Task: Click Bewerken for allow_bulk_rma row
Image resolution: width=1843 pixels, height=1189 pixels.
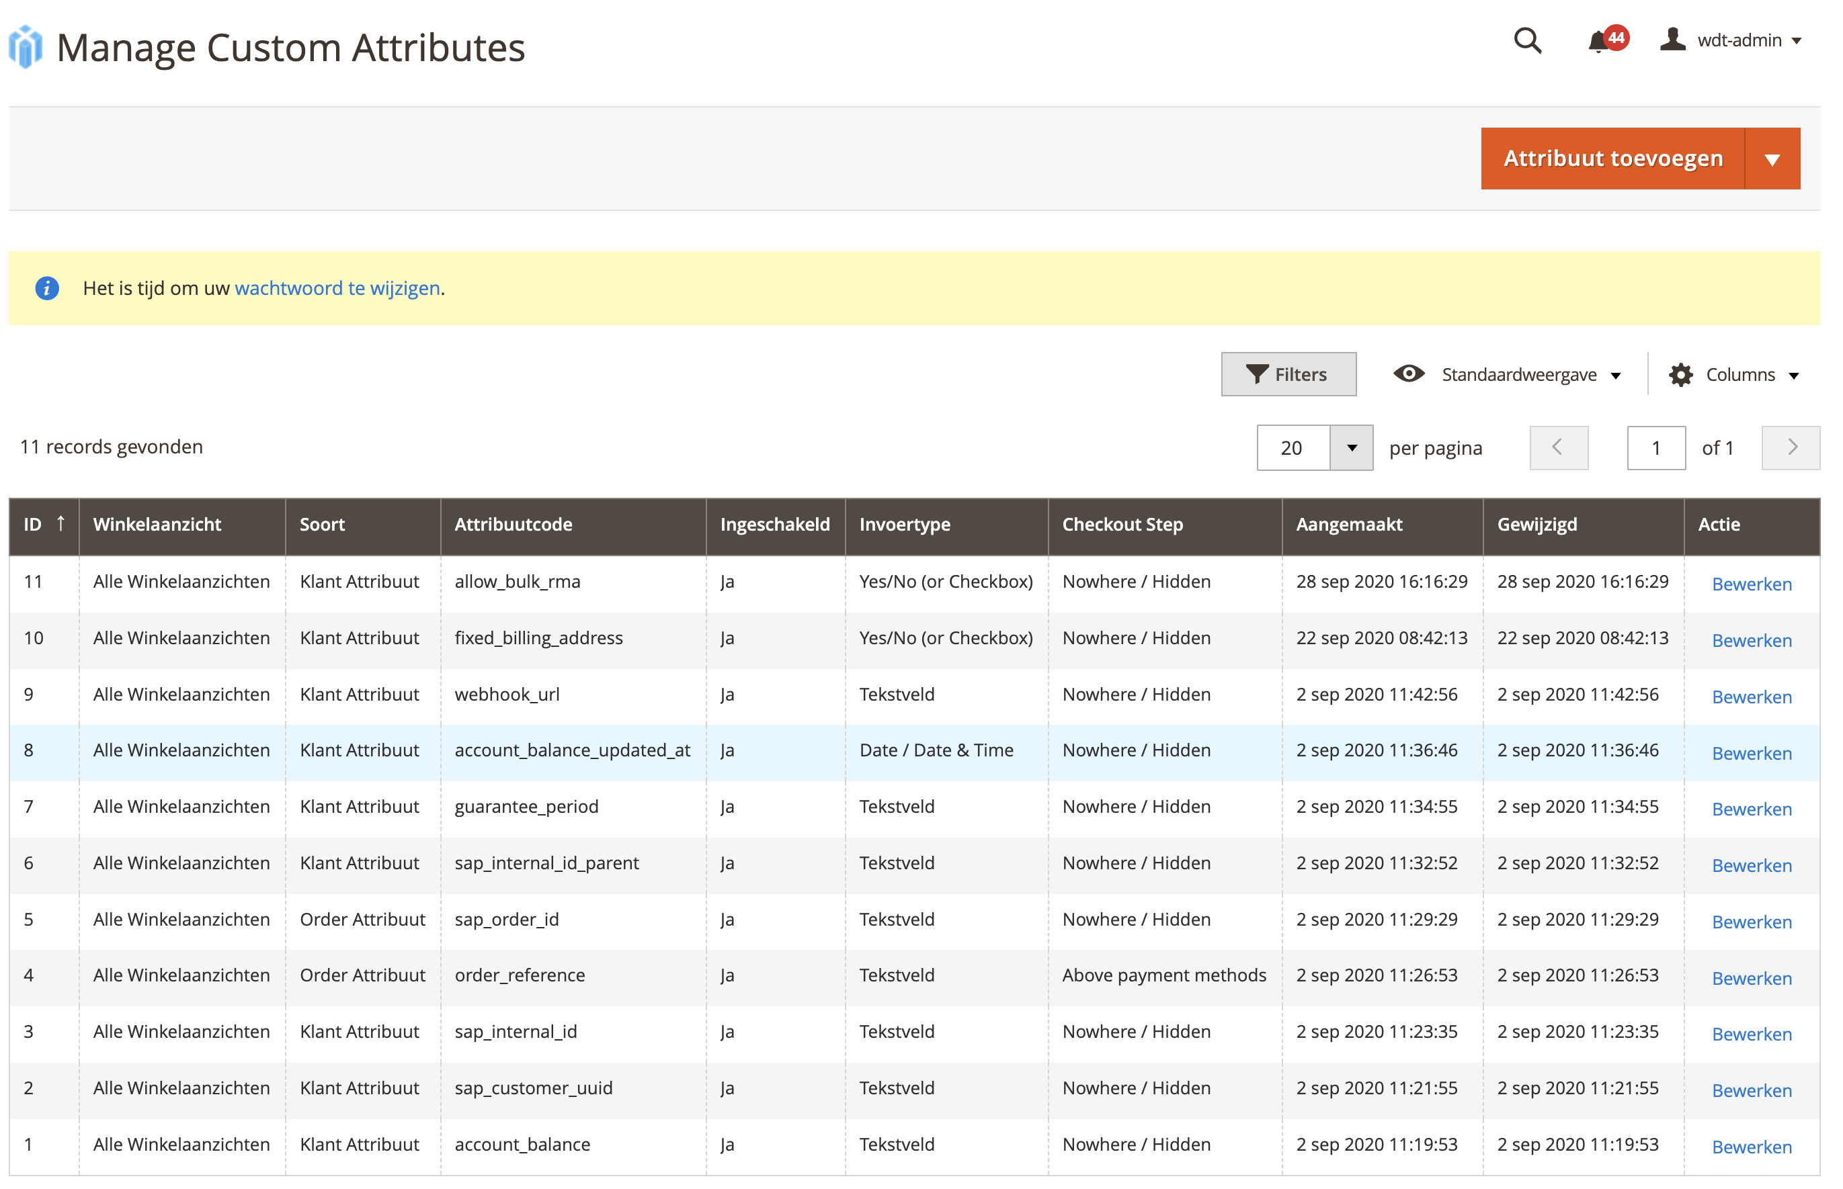Action: tap(1750, 584)
